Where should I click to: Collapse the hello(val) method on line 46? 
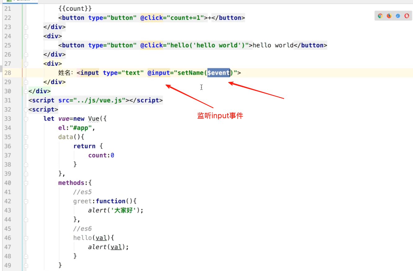coord(26,238)
